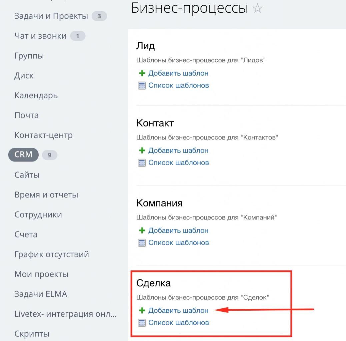Click the list icon next to Список шаблонов under Лид
Screen dimensions: 346x341
click(142, 85)
